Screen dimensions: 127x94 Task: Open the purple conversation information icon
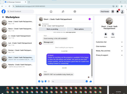pos(90,19)
